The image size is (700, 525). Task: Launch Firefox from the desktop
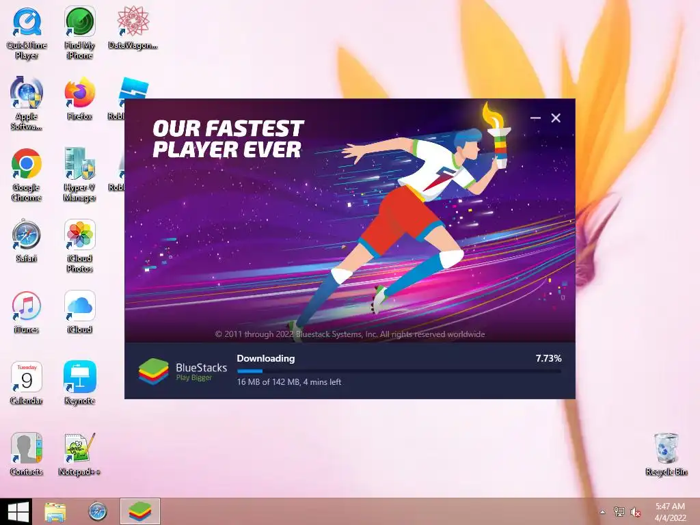click(79, 99)
